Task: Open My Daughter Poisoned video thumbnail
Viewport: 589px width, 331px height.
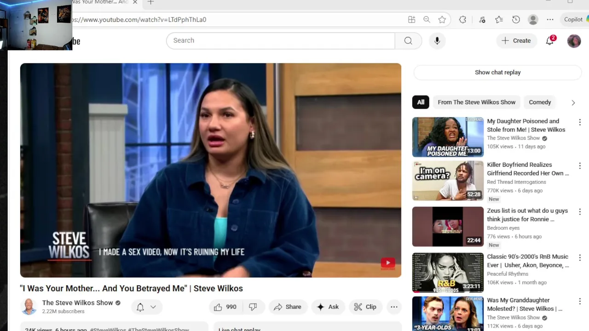Action: coord(448,137)
